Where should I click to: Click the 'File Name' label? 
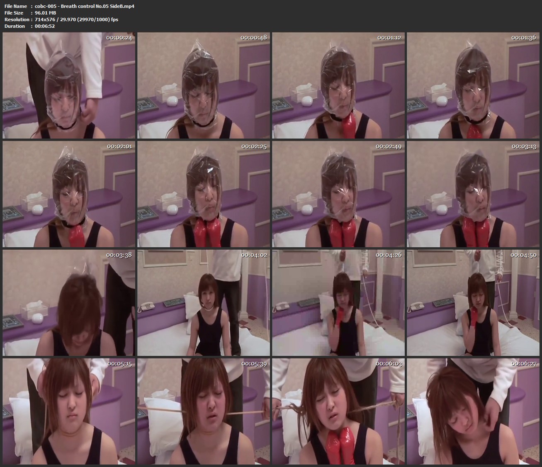(x=16, y=6)
